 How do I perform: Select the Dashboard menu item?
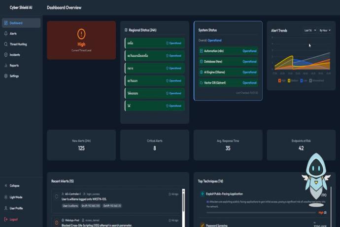point(21,23)
